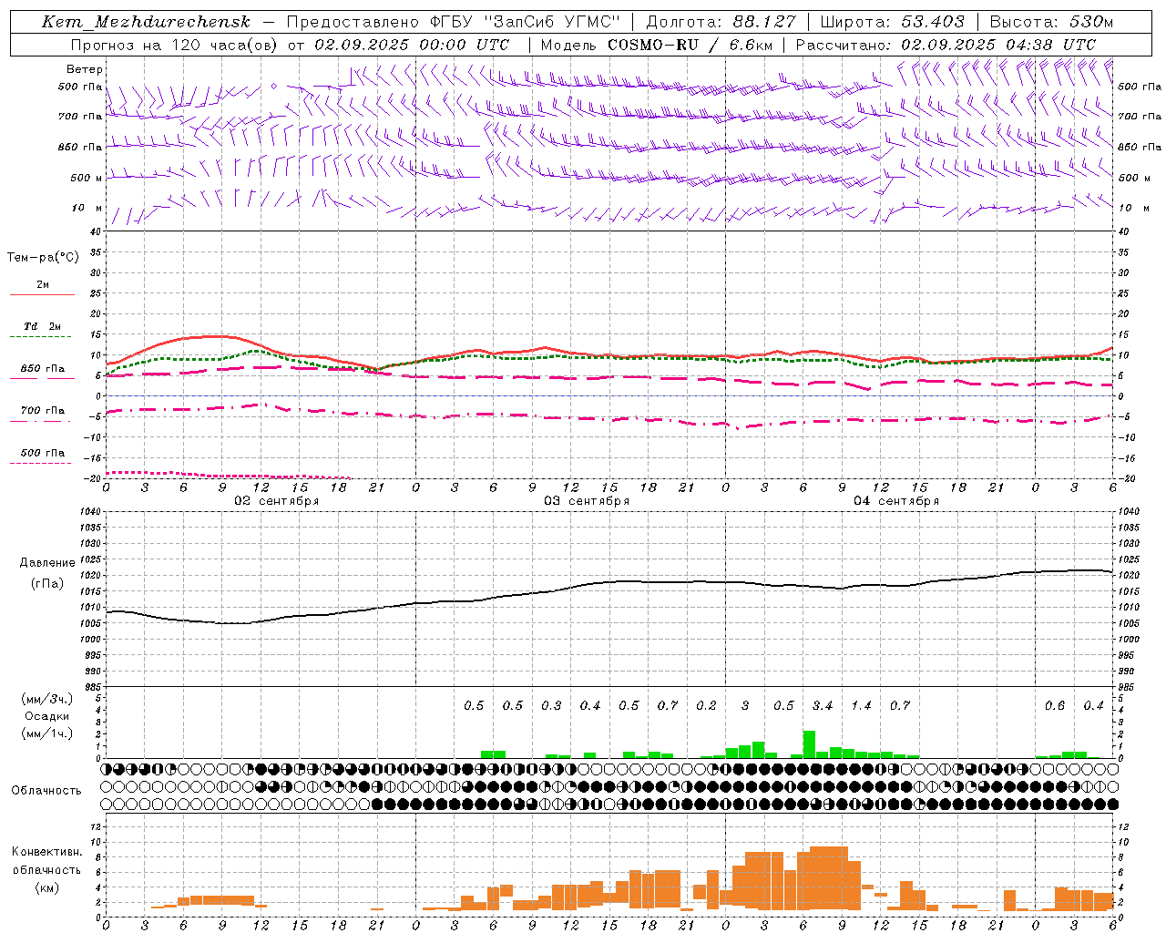Click the latitude value Широта: 53.403
The image size is (1166, 933).
[x=893, y=22]
